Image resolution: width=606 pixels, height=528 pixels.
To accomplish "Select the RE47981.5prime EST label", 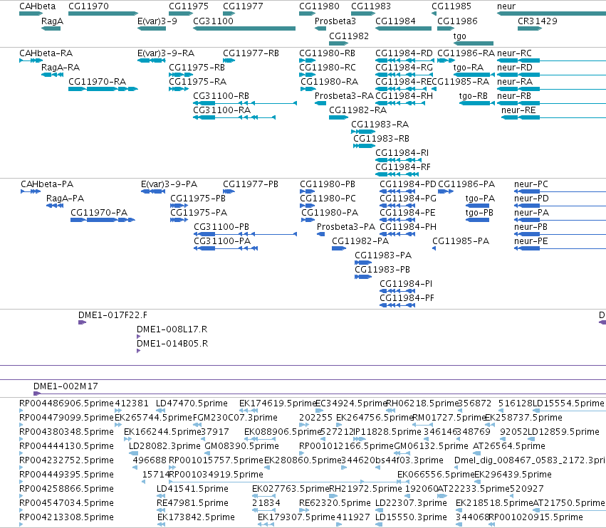I will (x=192, y=502).
